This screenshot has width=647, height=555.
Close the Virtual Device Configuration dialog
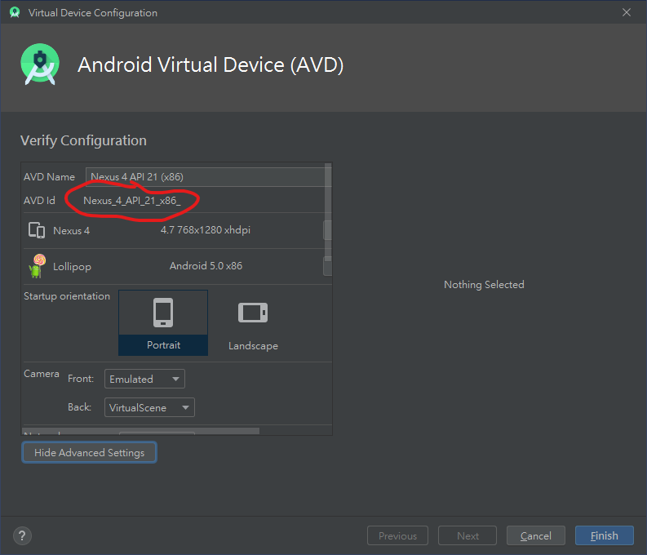click(x=627, y=12)
